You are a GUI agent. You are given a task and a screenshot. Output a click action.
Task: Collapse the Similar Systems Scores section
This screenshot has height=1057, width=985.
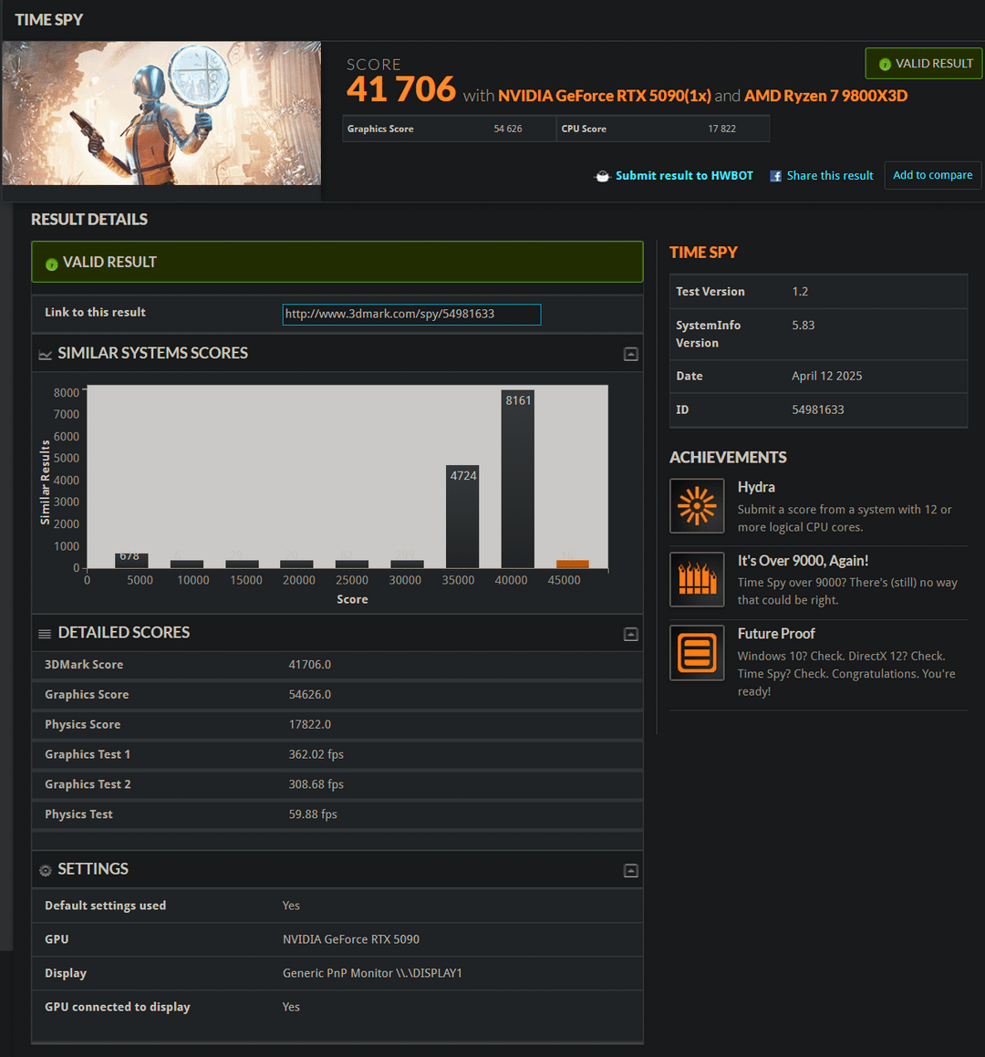630,354
